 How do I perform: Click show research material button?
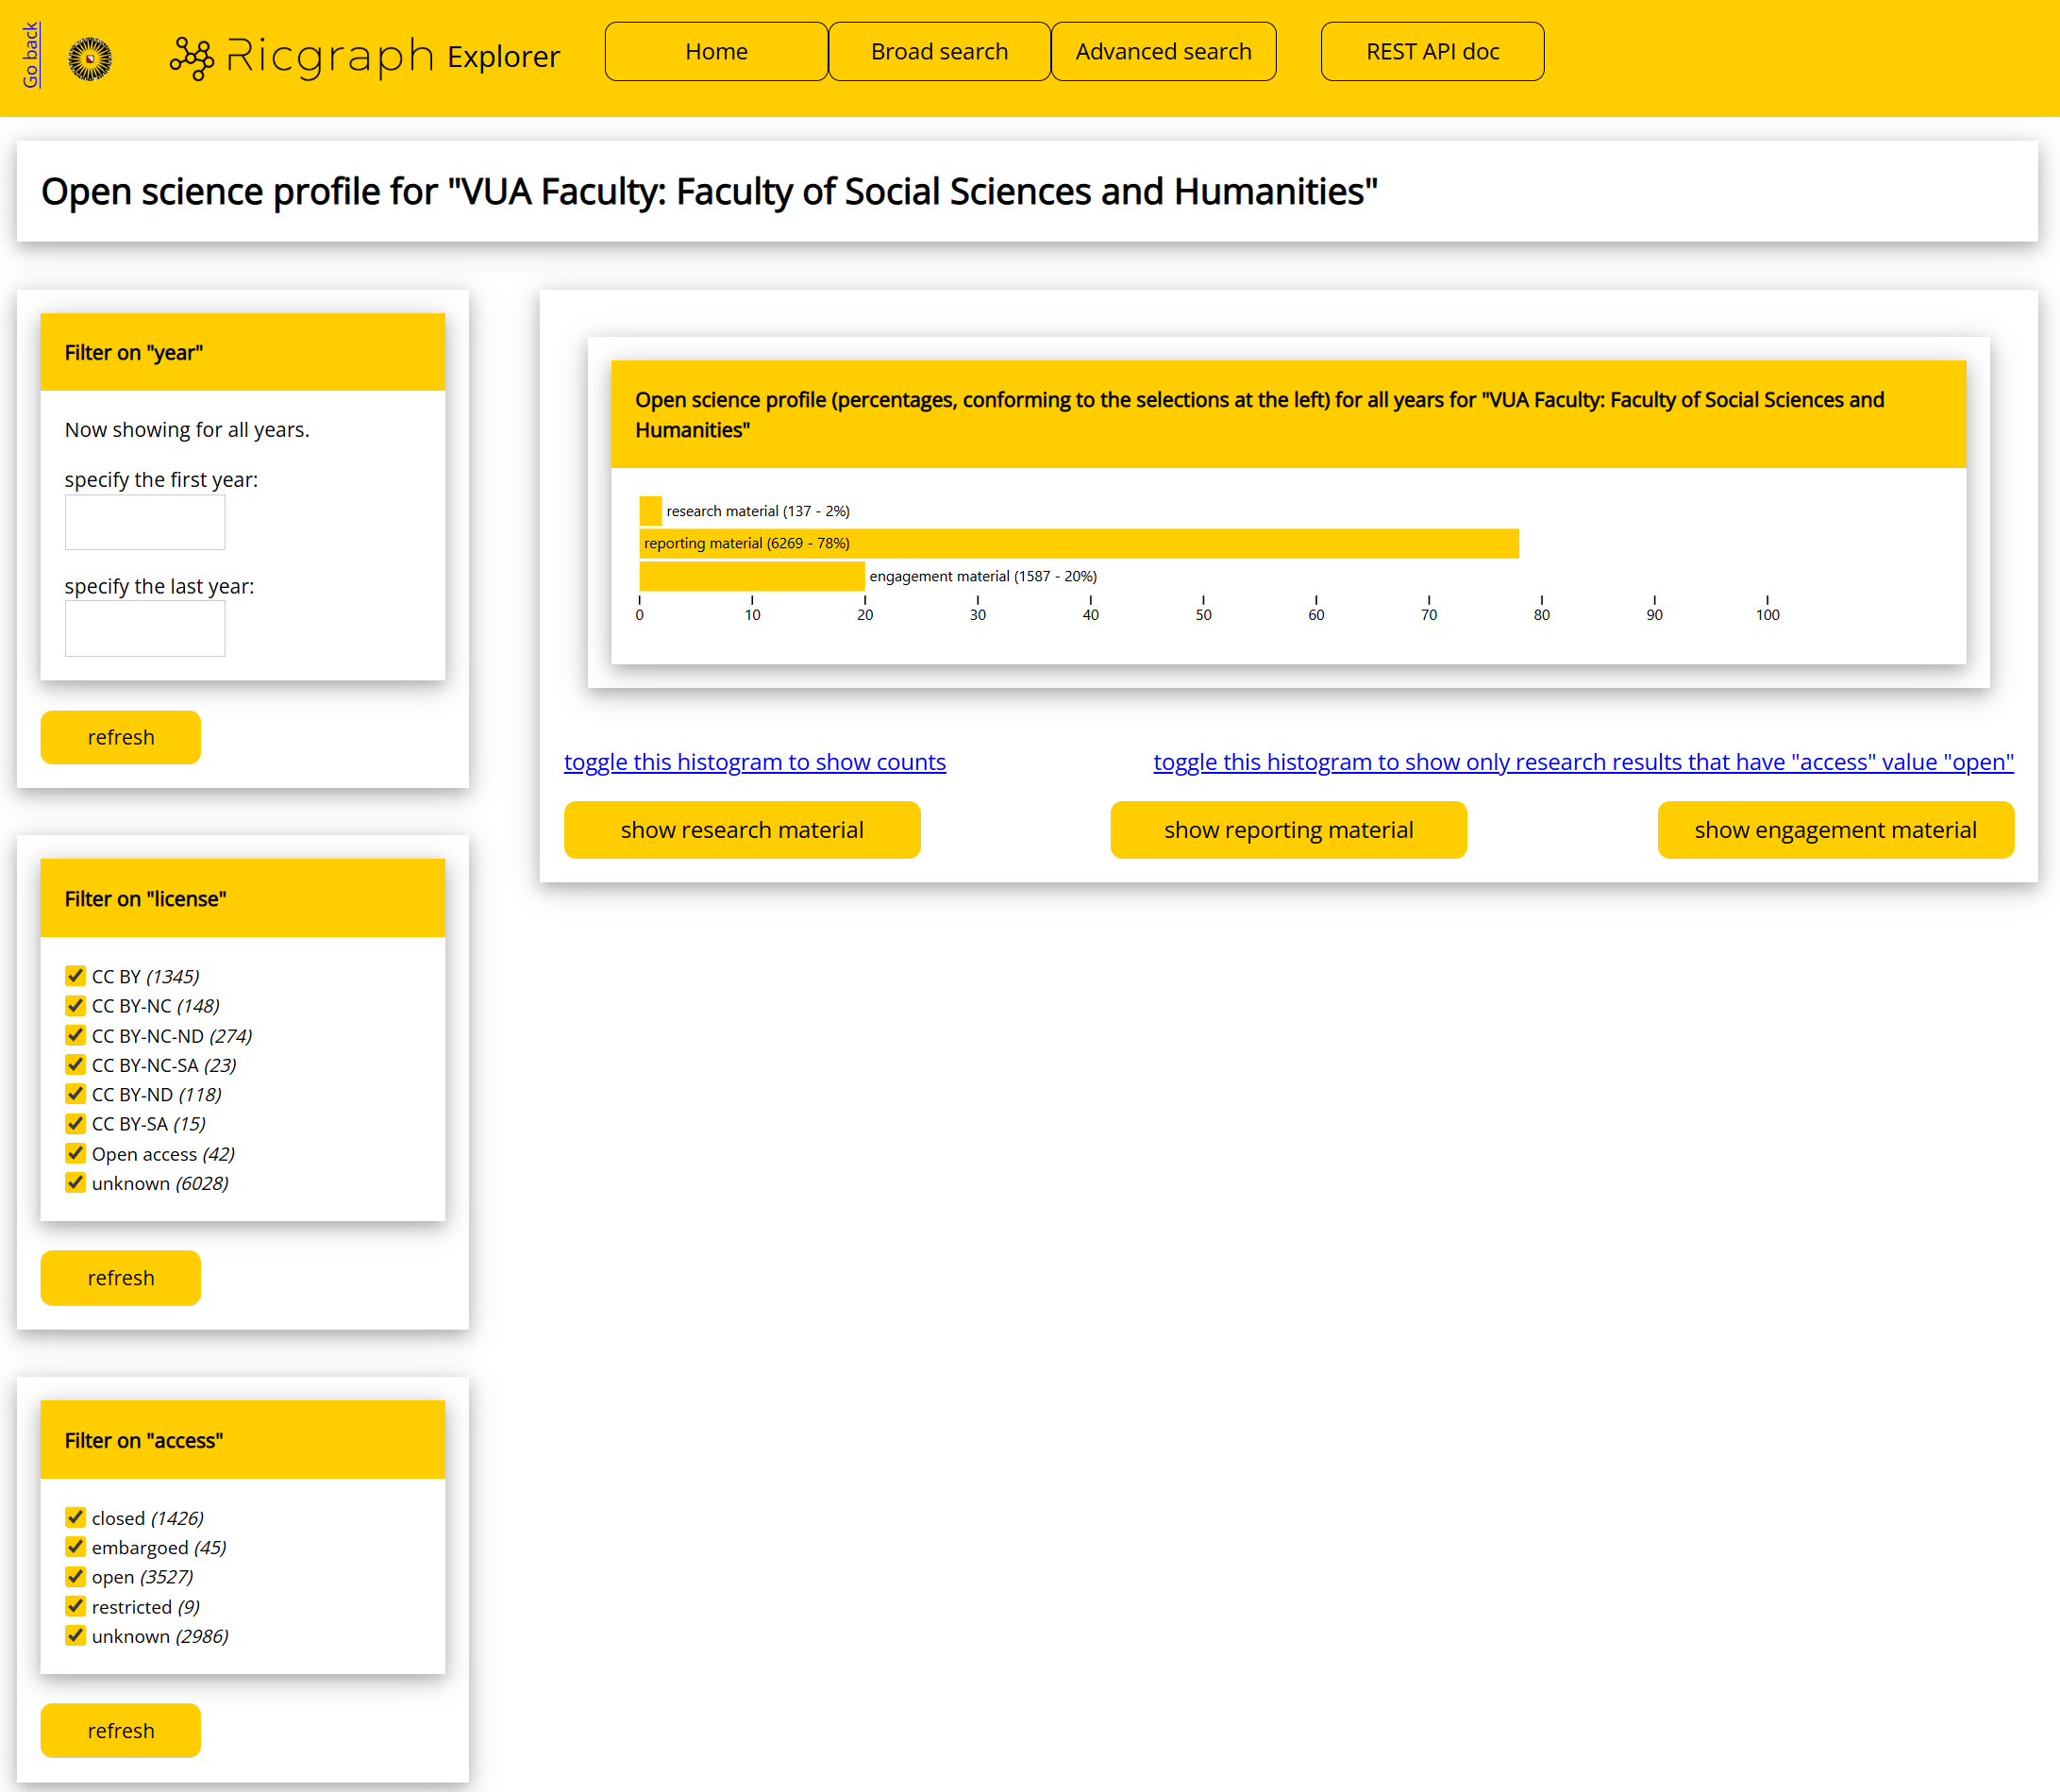[742, 830]
